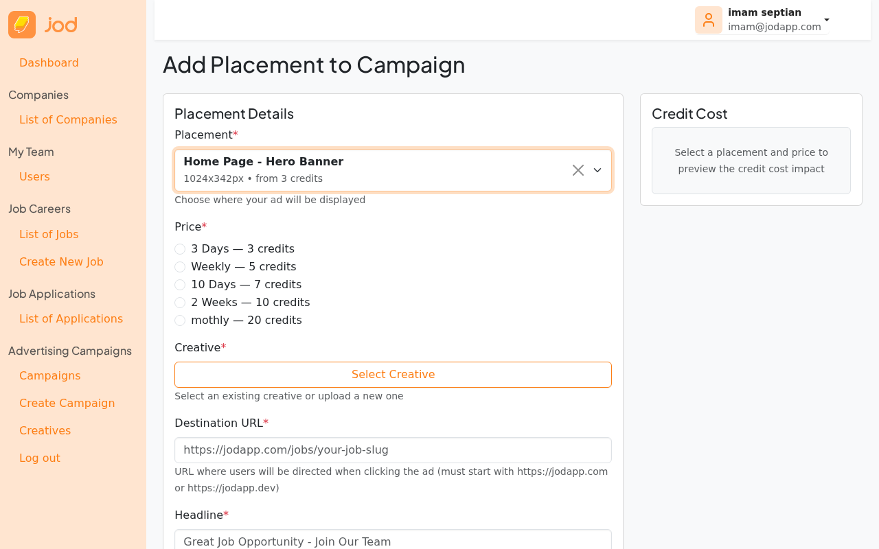The height and width of the screenshot is (549, 879).
Task: Select the mothly — 20 credits option
Action: 180,320
